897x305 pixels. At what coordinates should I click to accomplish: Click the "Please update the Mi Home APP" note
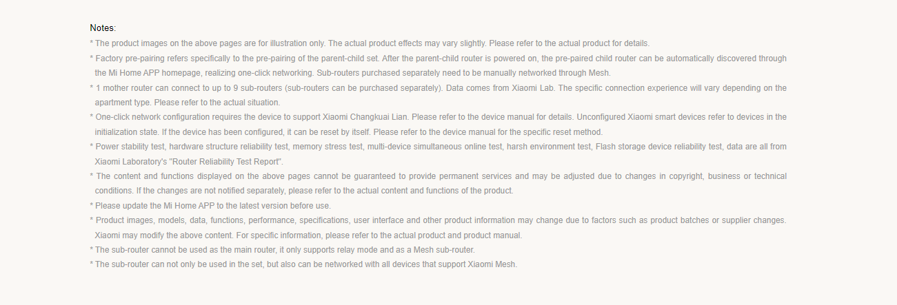pos(210,206)
